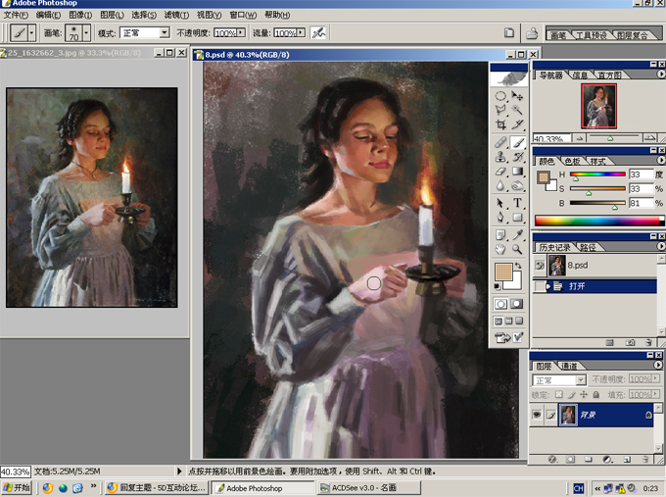Select the 打开 history state
666x497 pixels.
click(595, 286)
